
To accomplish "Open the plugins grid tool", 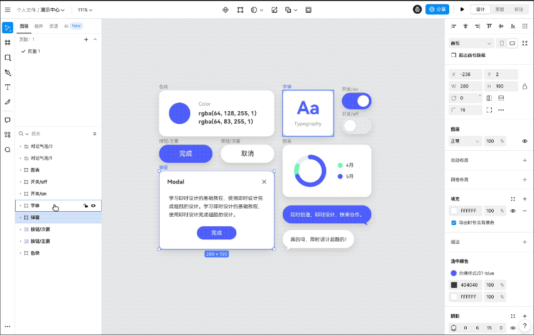I will pyautogui.click(x=8, y=135).
